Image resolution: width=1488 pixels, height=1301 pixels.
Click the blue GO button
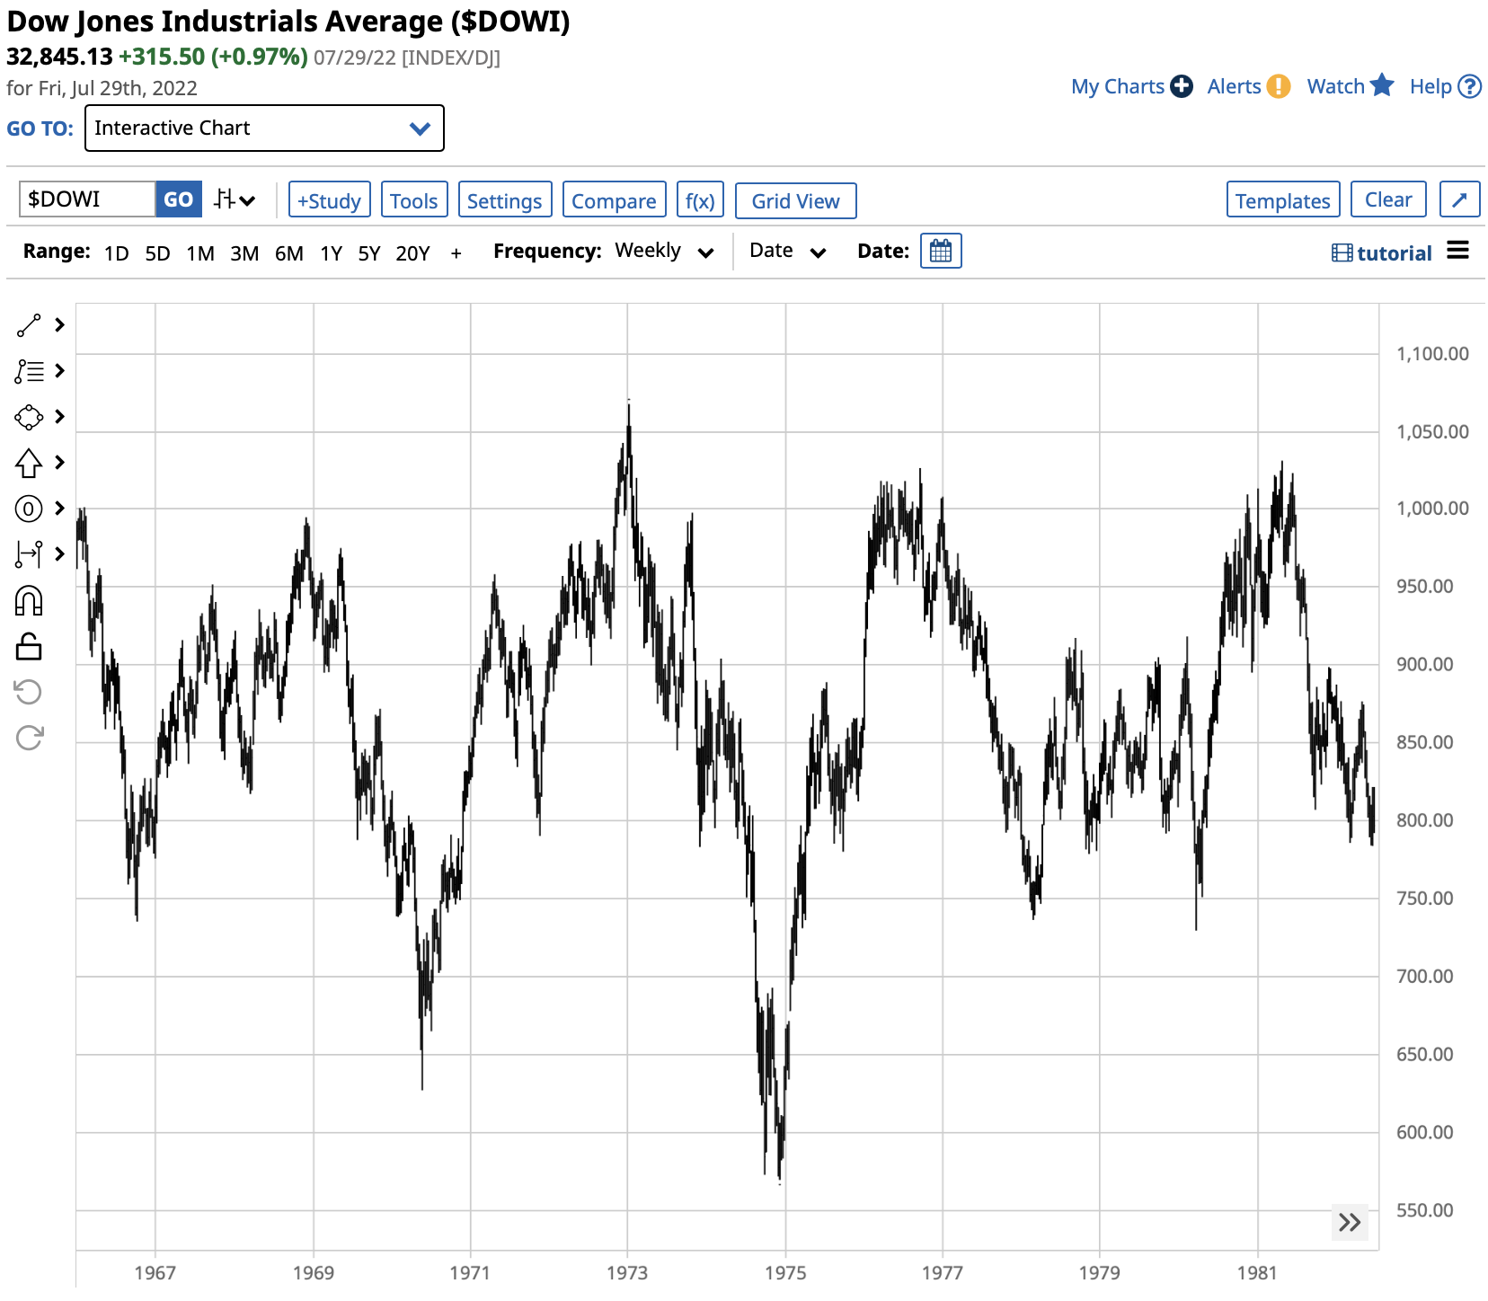tap(178, 199)
